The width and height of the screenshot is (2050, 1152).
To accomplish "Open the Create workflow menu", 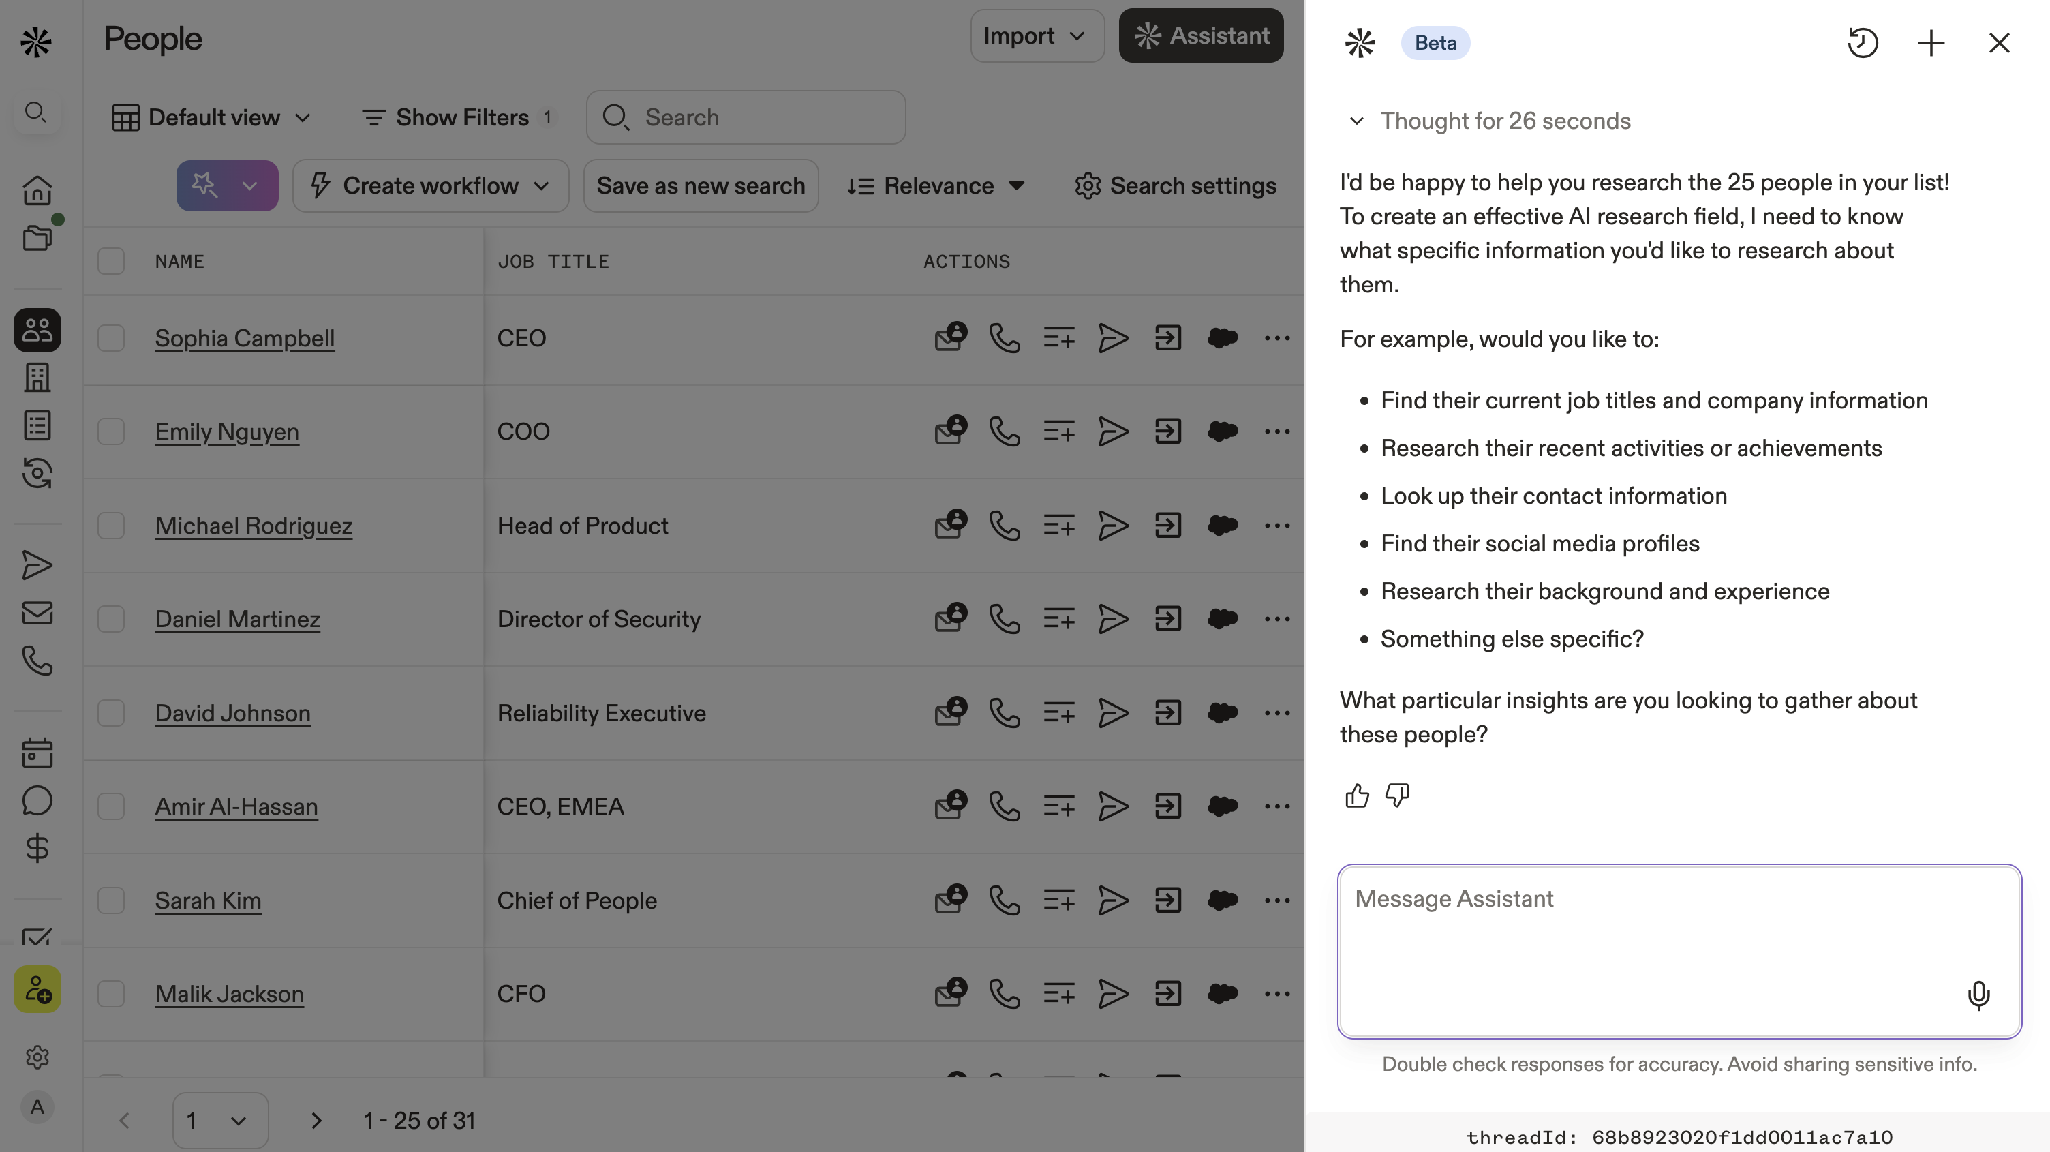I will click(431, 186).
